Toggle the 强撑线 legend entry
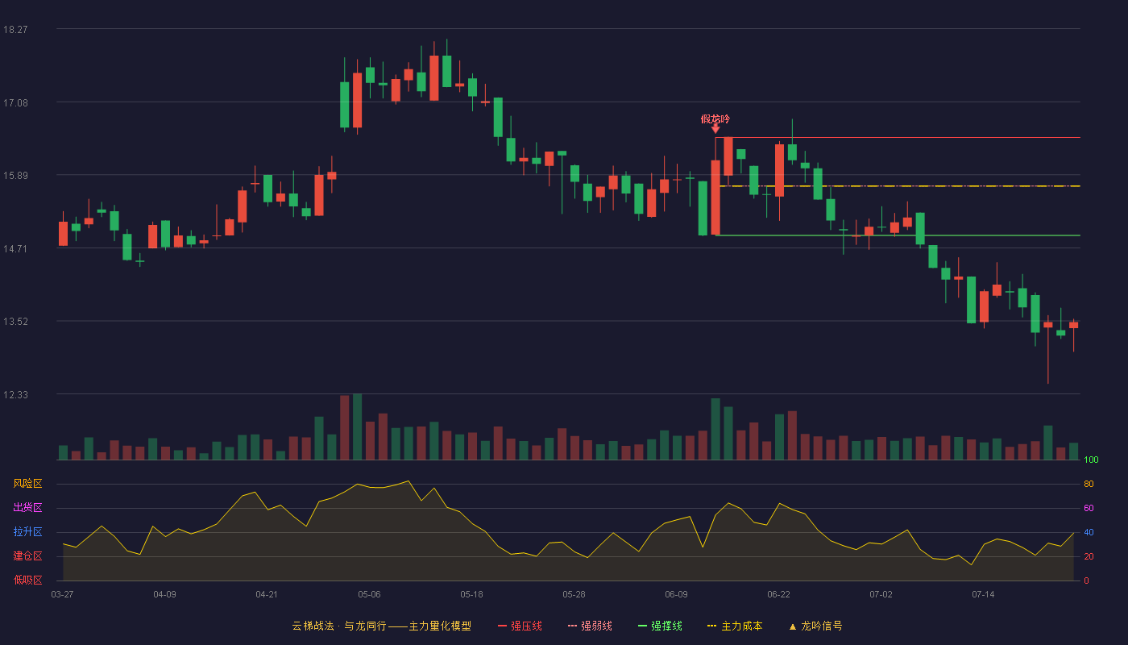 660,626
